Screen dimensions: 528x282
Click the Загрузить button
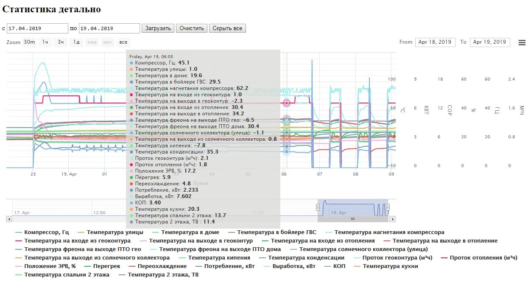click(x=158, y=28)
